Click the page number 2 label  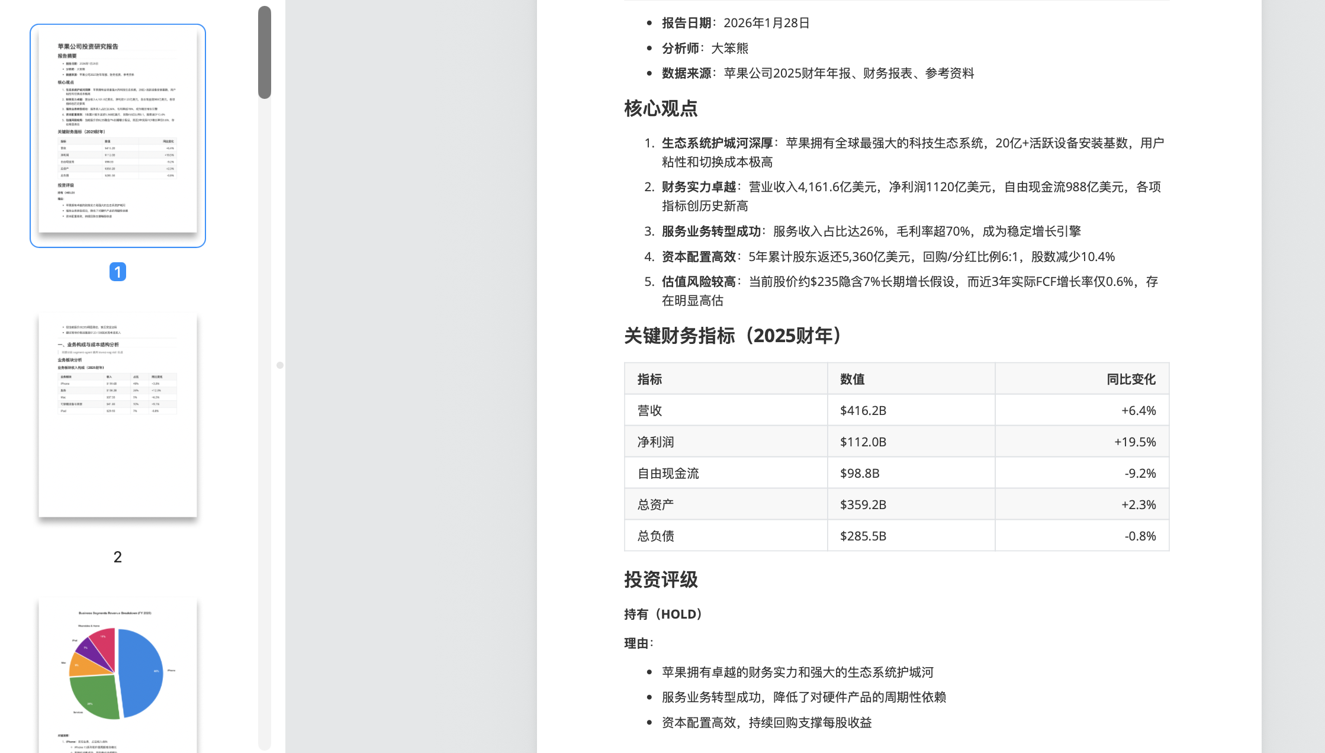(117, 557)
